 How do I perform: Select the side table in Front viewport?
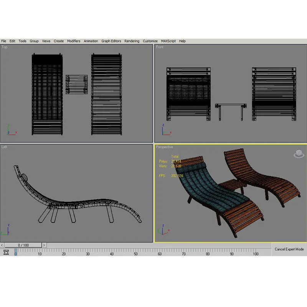tap(231, 112)
